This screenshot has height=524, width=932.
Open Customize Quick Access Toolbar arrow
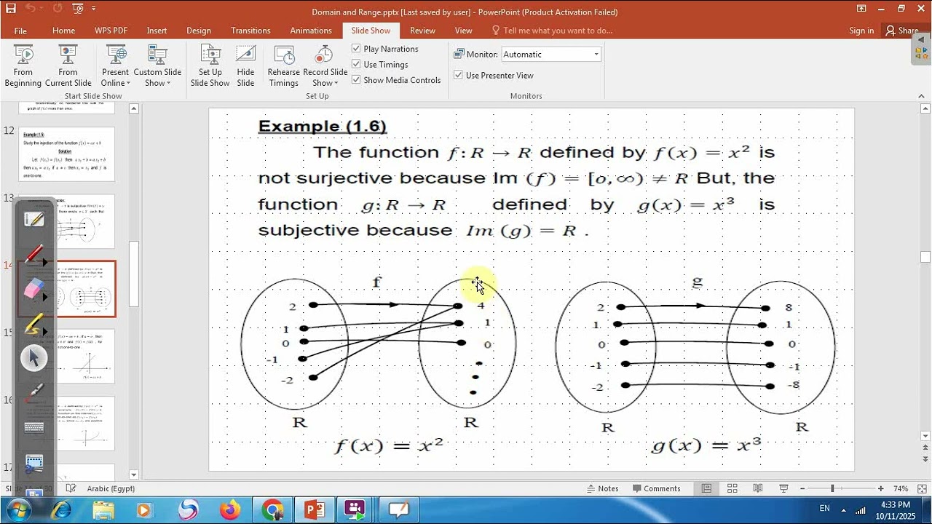[95, 9]
